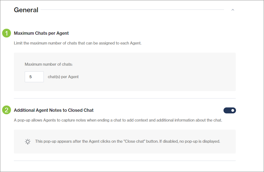Click the 'chat(s) per Agent' suffix text
This screenshot has height=172, width=264.
63,77
